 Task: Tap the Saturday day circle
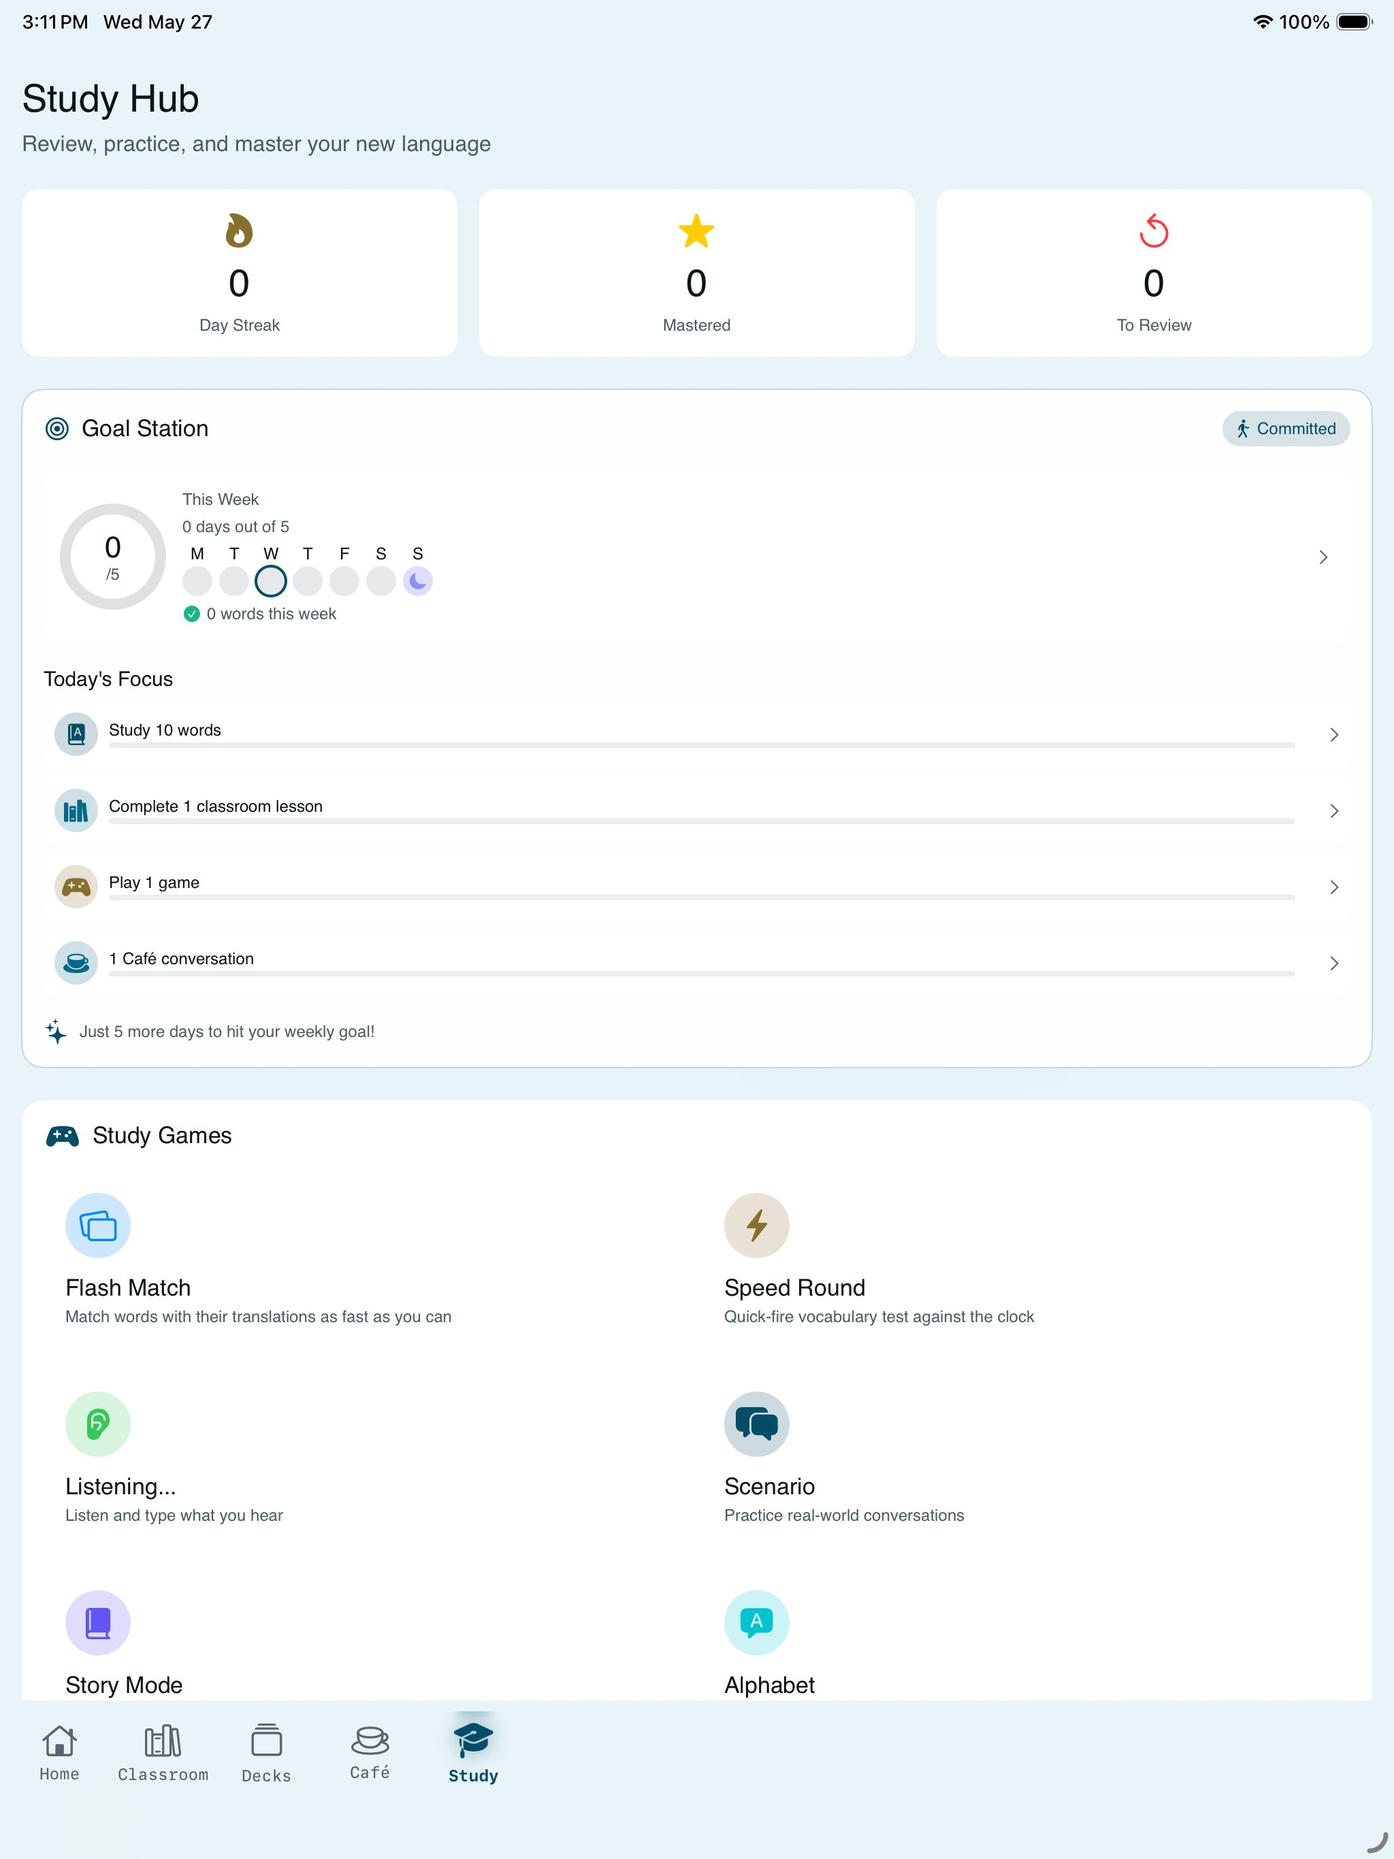381,580
